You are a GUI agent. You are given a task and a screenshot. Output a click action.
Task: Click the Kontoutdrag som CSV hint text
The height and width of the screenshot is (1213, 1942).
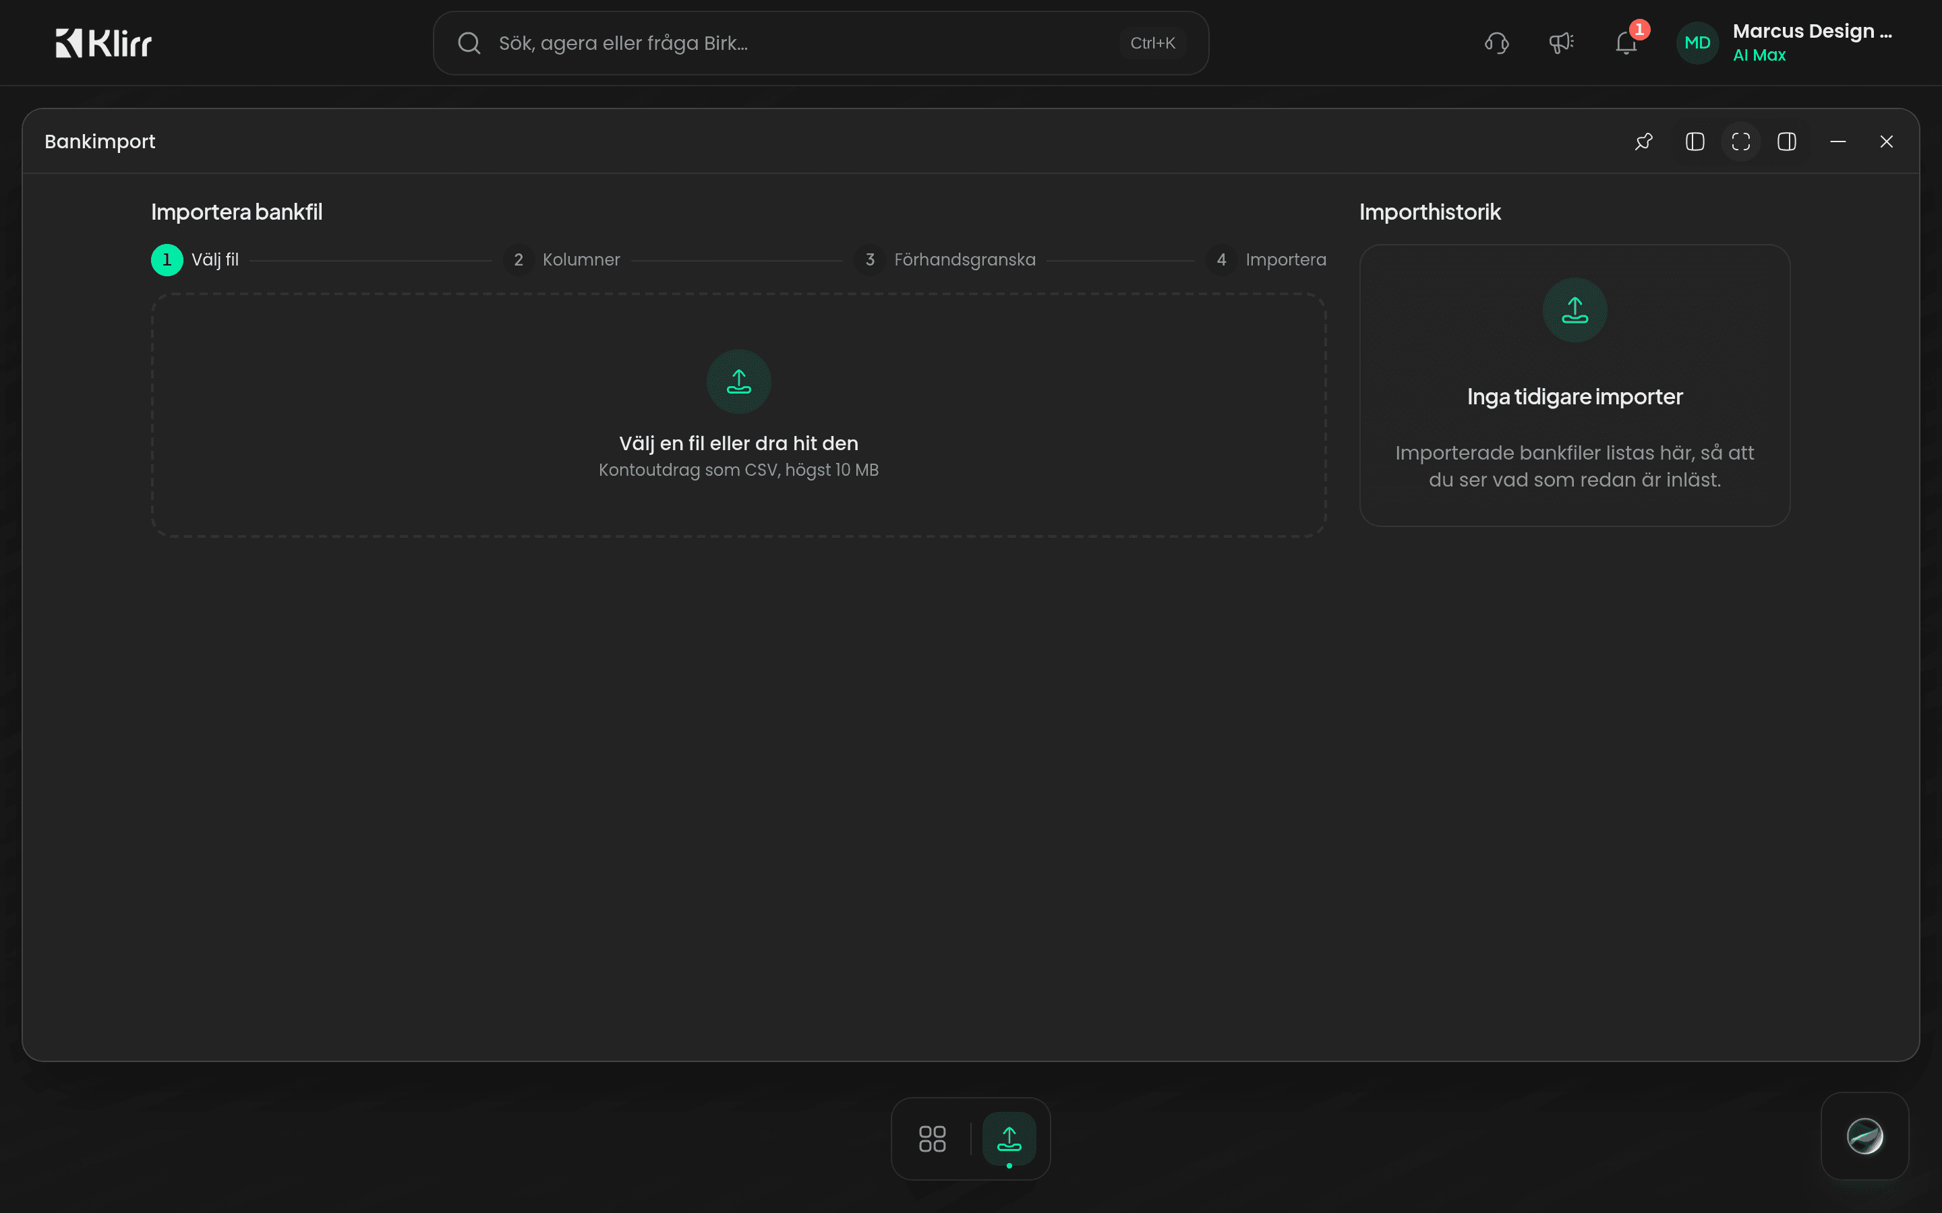pyautogui.click(x=739, y=470)
